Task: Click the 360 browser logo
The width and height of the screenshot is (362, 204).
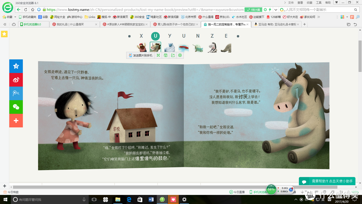Action: pyautogui.click(x=7, y=7)
